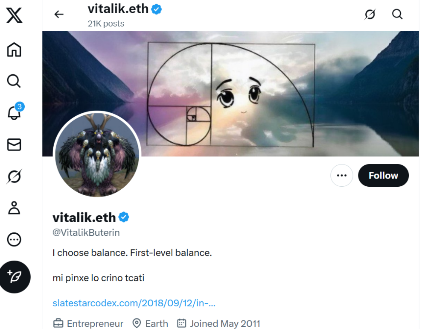This screenshot has height=329, width=437.
Task: Follow vitalik.eth
Action: pos(383,176)
